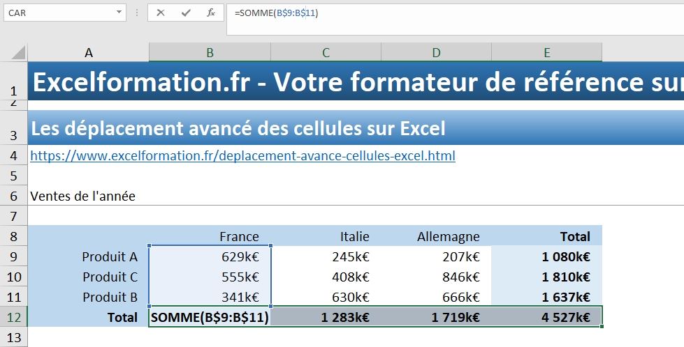684x347 pixels.
Task: Click the total cell showing 1 719k€
Action: click(436, 317)
